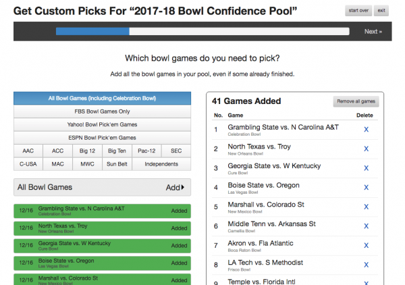This screenshot has width=405, height=285.
Task: Pick ESPN Bowl Pick'em Games option
Action: 103,138
